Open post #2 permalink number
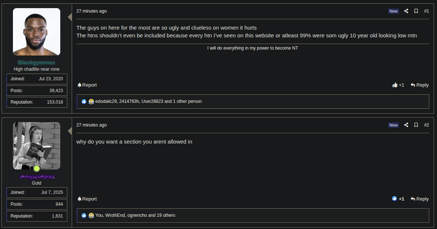This screenshot has height=229, width=437. [426, 125]
